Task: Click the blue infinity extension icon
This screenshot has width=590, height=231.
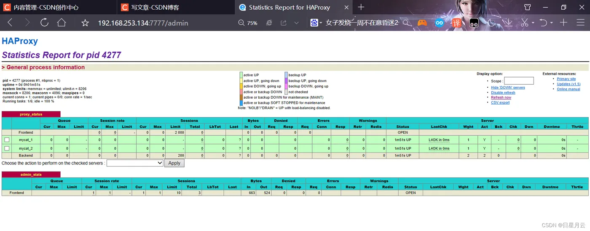Action: [x=440, y=23]
